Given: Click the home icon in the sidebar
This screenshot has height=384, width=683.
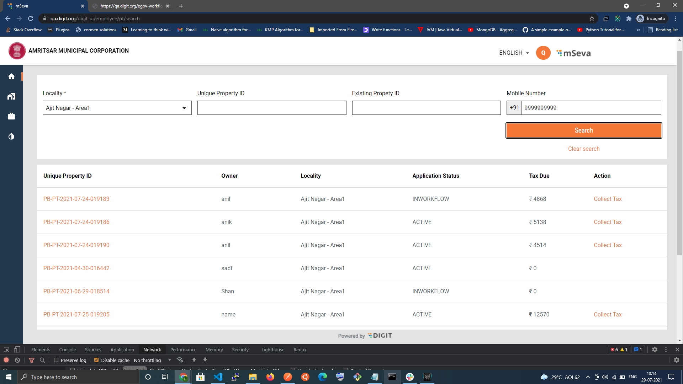Looking at the screenshot, I should click(x=11, y=76).
